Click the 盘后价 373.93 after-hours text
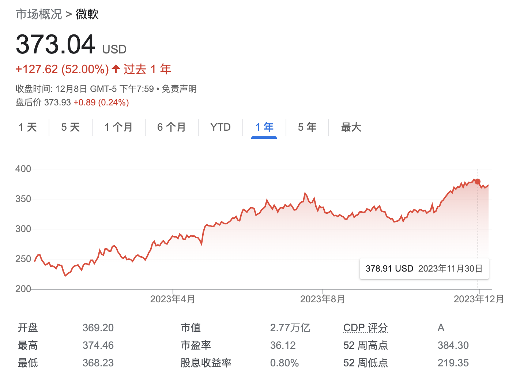Screen dimensions: 520x377 (x=43, y=102)
